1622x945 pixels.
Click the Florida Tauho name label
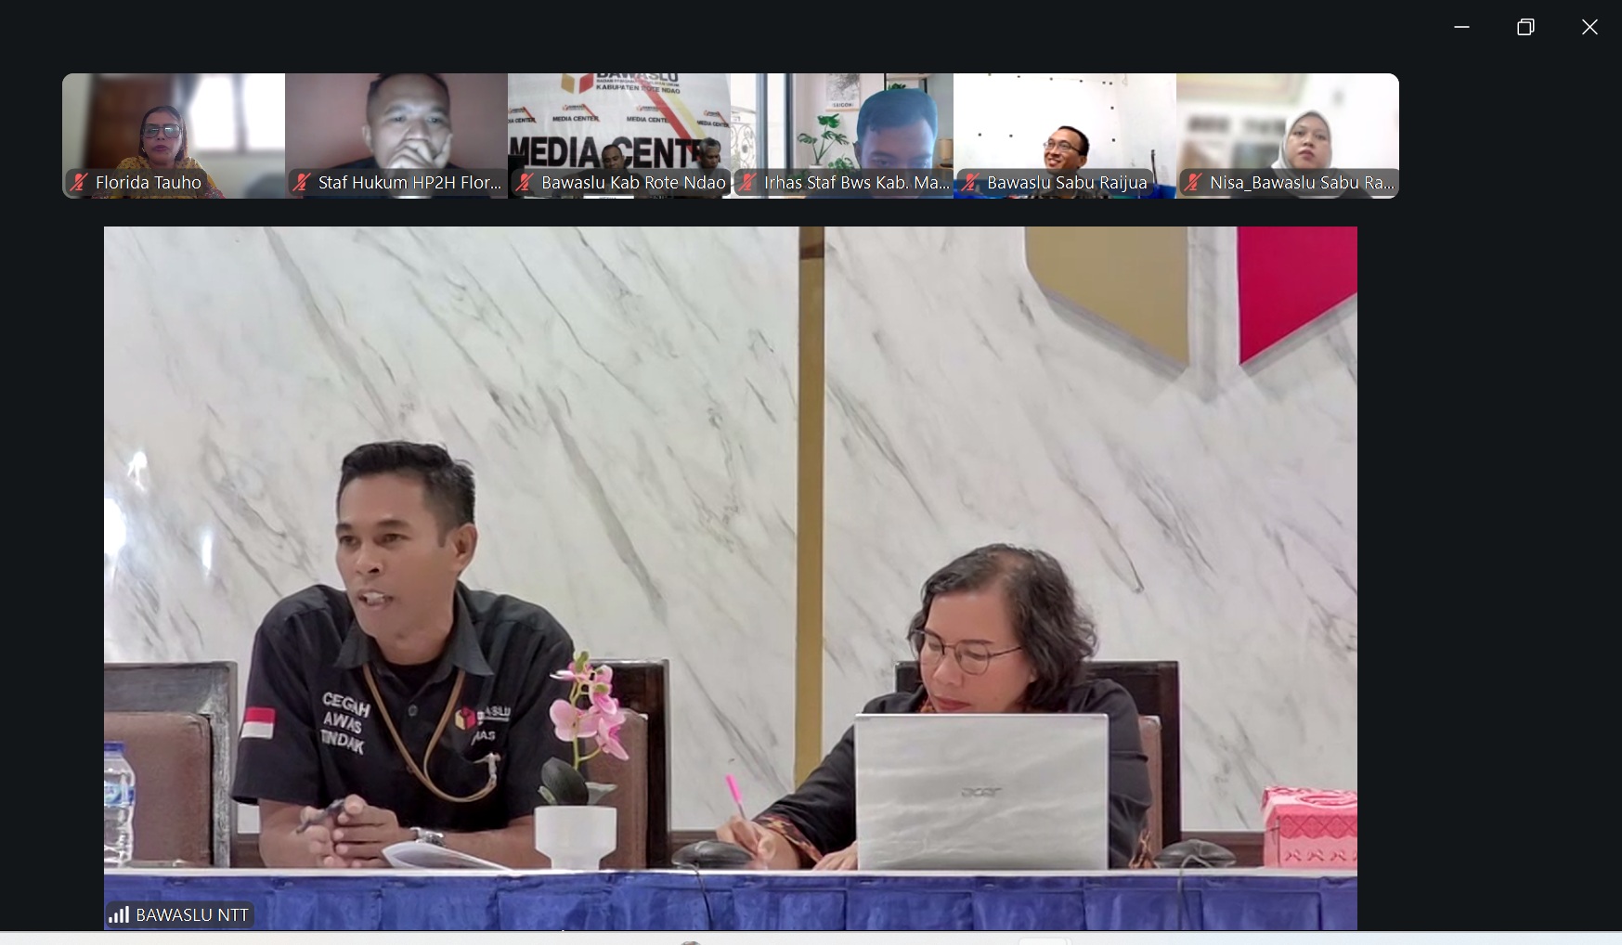pyautogui.click(x=149, y=183)
